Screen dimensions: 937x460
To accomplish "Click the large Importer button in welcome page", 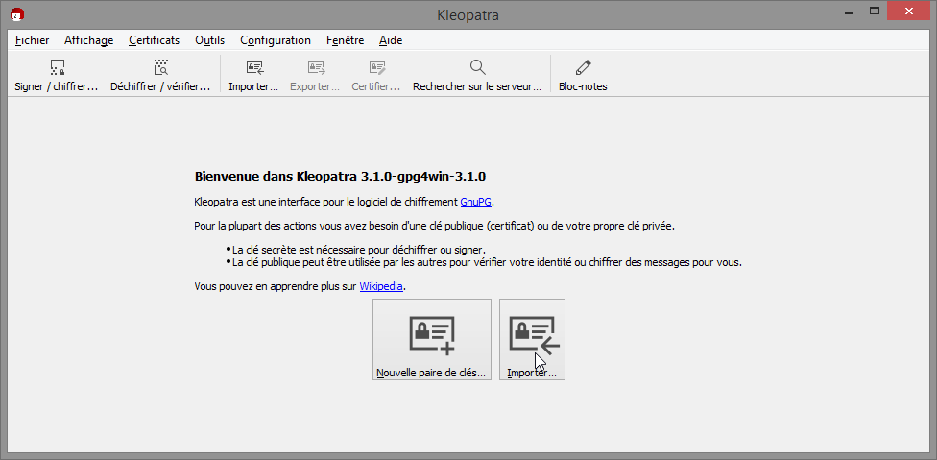I will [532, 339].
